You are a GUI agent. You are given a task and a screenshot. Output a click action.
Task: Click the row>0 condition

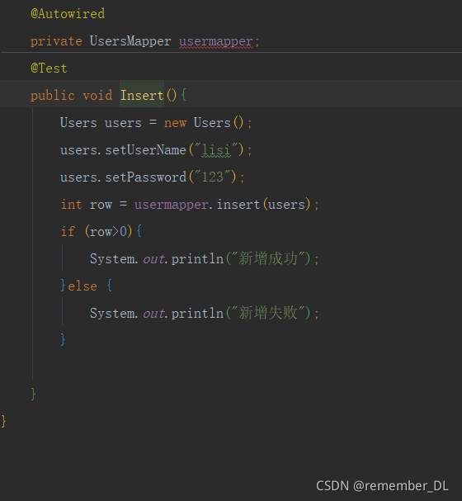[108, 232]
